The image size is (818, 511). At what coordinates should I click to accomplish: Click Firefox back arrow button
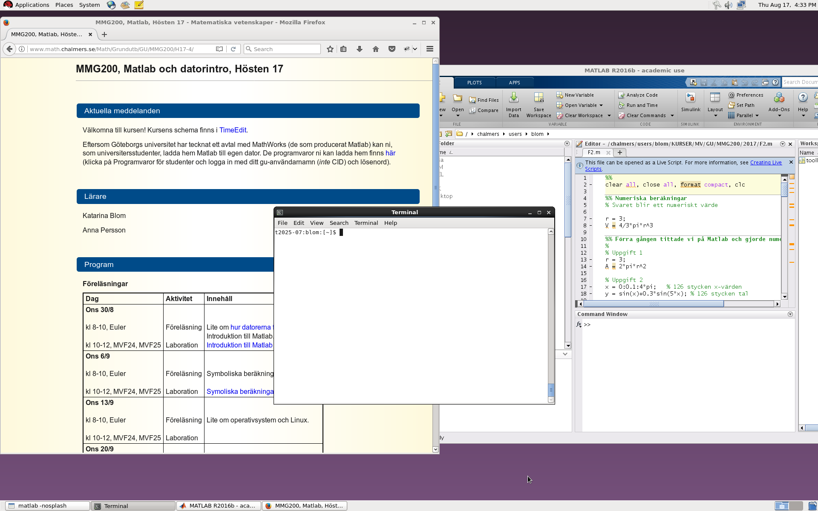click(9, 49)
